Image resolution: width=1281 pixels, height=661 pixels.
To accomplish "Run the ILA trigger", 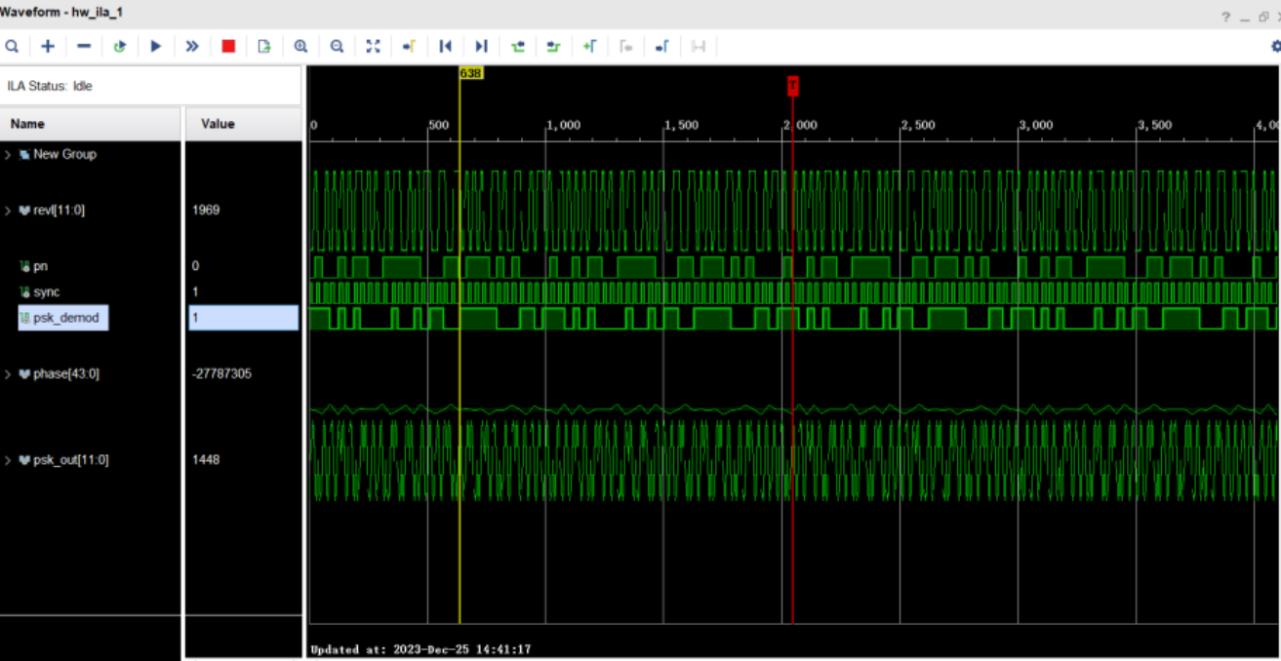I will click(x=156, y=46).
